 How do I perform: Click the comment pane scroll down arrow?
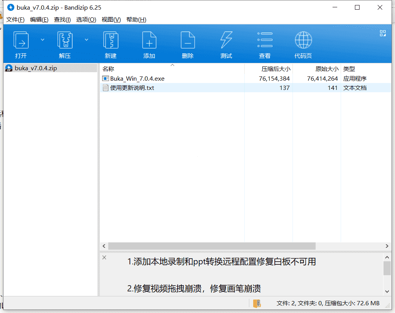(x=387, y=291)
